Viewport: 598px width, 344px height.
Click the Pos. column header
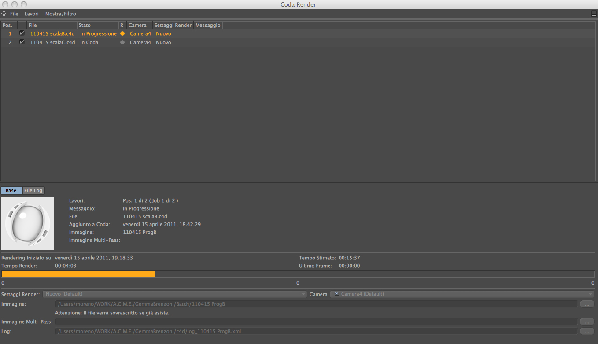tap(9, 25)
